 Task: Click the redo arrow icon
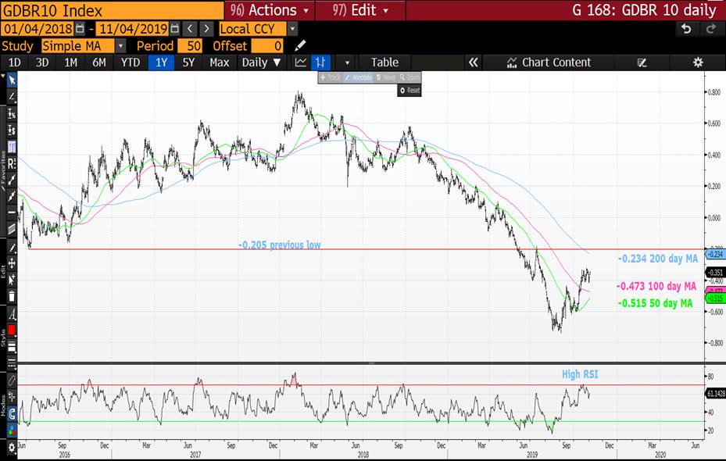(x=710, y=29)
